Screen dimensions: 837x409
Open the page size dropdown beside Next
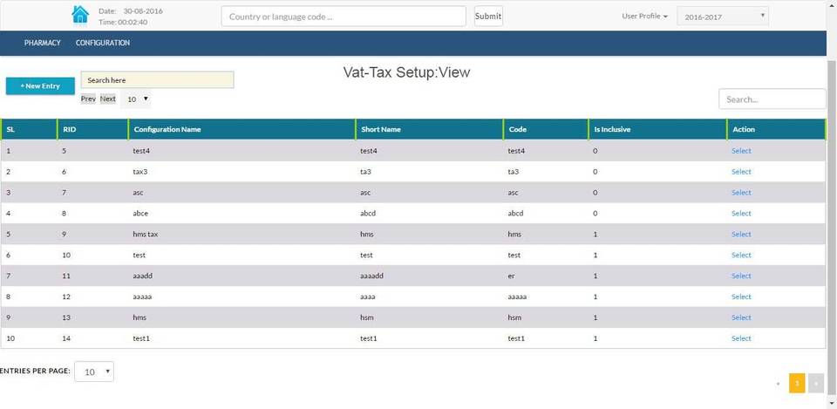138,99
